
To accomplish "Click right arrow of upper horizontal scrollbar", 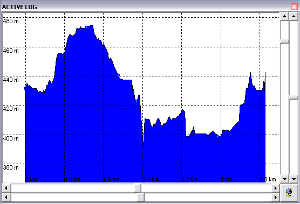I will click(276, 188).
